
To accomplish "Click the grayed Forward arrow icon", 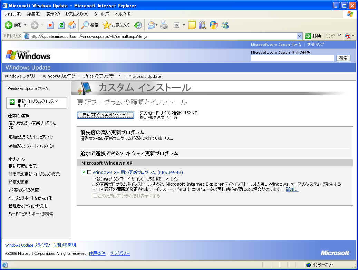I will (x=35, y=25).
